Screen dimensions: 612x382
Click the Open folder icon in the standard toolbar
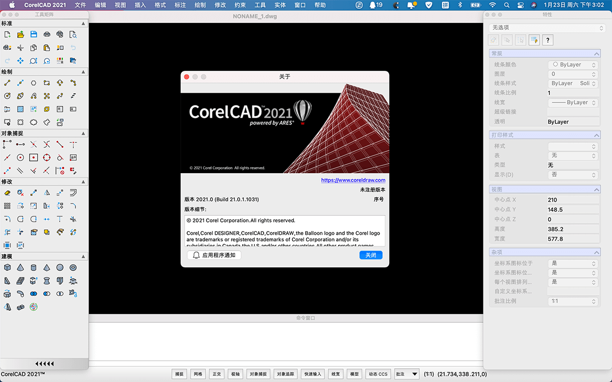[x=20, y=35]
